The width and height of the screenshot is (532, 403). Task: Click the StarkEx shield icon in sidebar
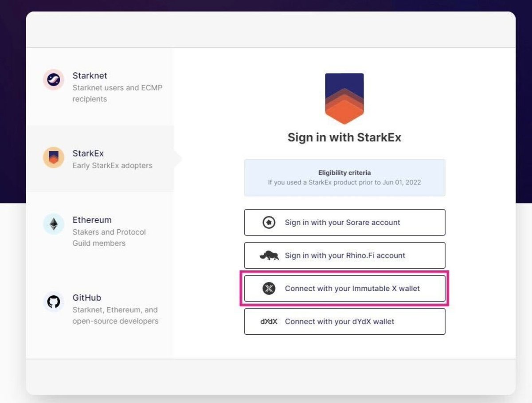[54, 157]
